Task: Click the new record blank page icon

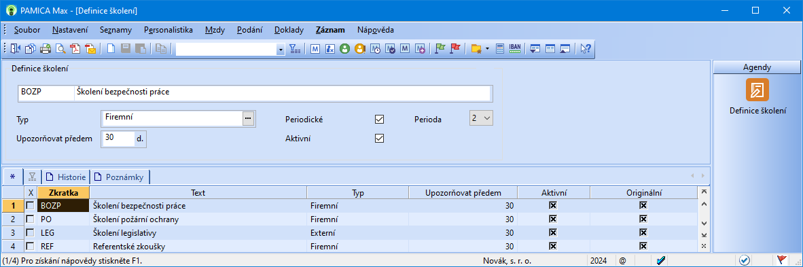Action: coord(111,49)
